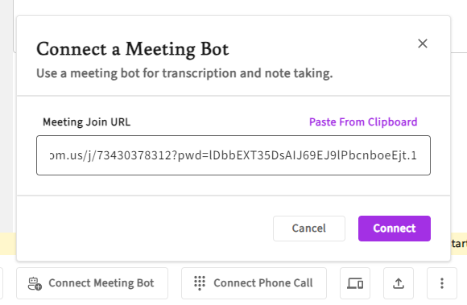Open Connect Meeting Bot from bottom toolbar
Image resolution: width=467 pixels, height=305 pixels.
(x=92, y=283)
